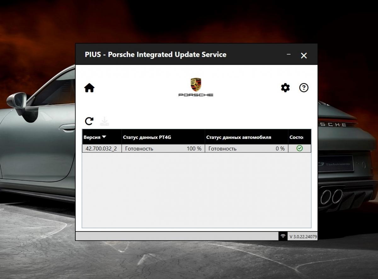Click the empty area of the version table

pyautogui.click(x=196, y=189)
